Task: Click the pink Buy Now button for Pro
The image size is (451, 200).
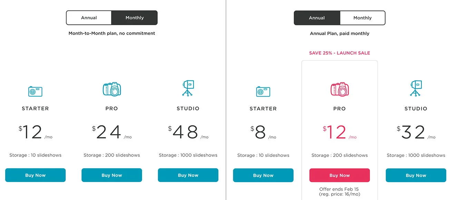Action: (x=340, y=175)
